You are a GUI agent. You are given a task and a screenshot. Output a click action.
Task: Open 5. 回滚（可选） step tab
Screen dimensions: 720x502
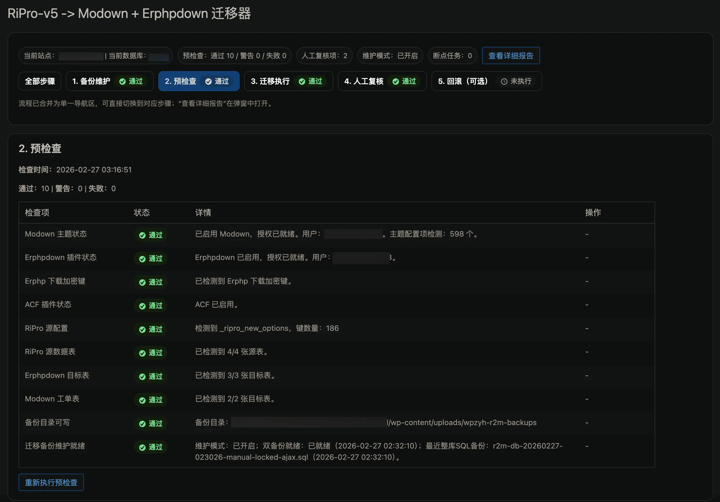(486, 81)
